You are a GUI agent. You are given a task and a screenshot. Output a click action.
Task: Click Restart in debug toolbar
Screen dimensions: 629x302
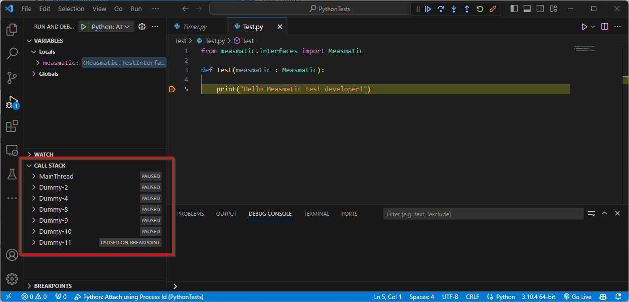[x=480, y=9]
